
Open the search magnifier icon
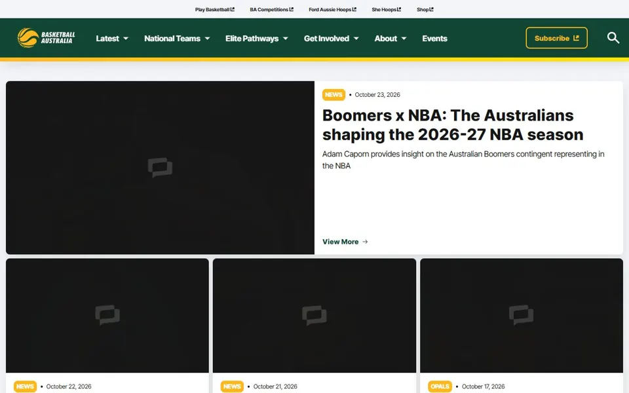(613, 38)
